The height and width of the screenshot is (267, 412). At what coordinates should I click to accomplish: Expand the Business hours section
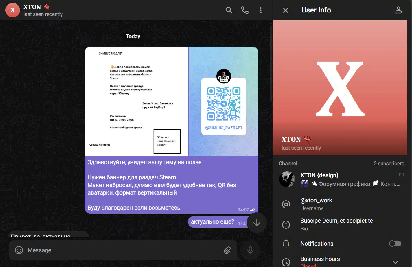[x=395, y=262]
